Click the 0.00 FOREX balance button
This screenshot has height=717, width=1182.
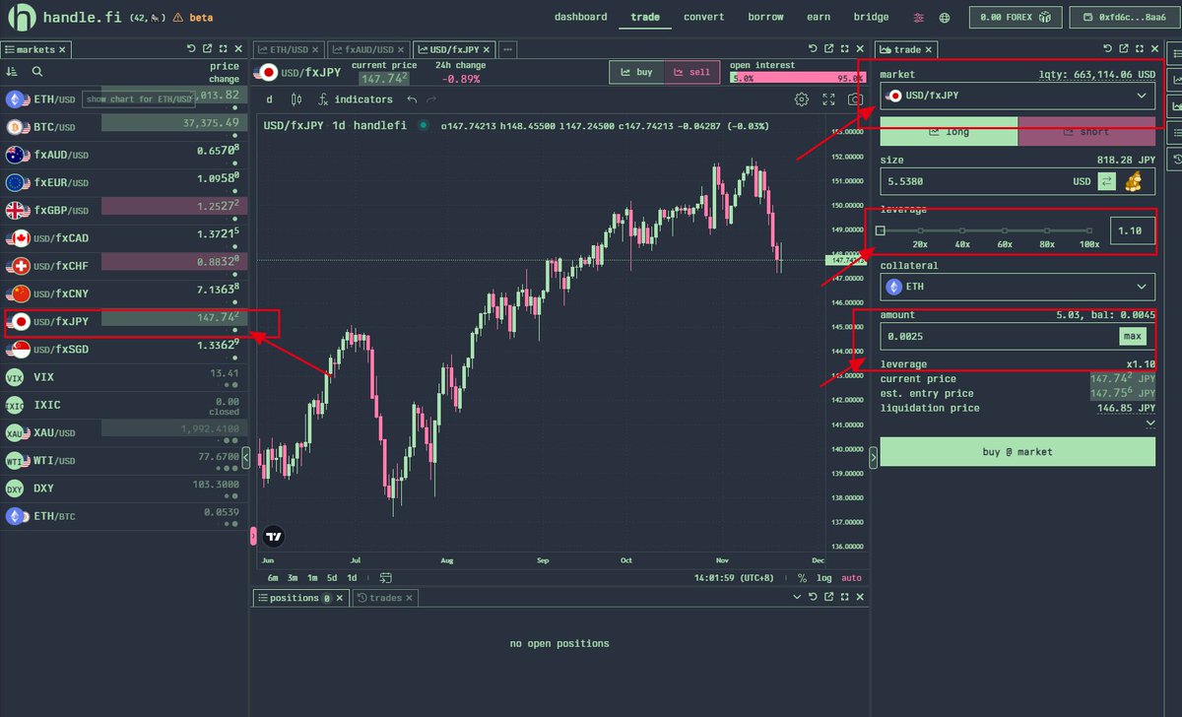pos(1015,17)
